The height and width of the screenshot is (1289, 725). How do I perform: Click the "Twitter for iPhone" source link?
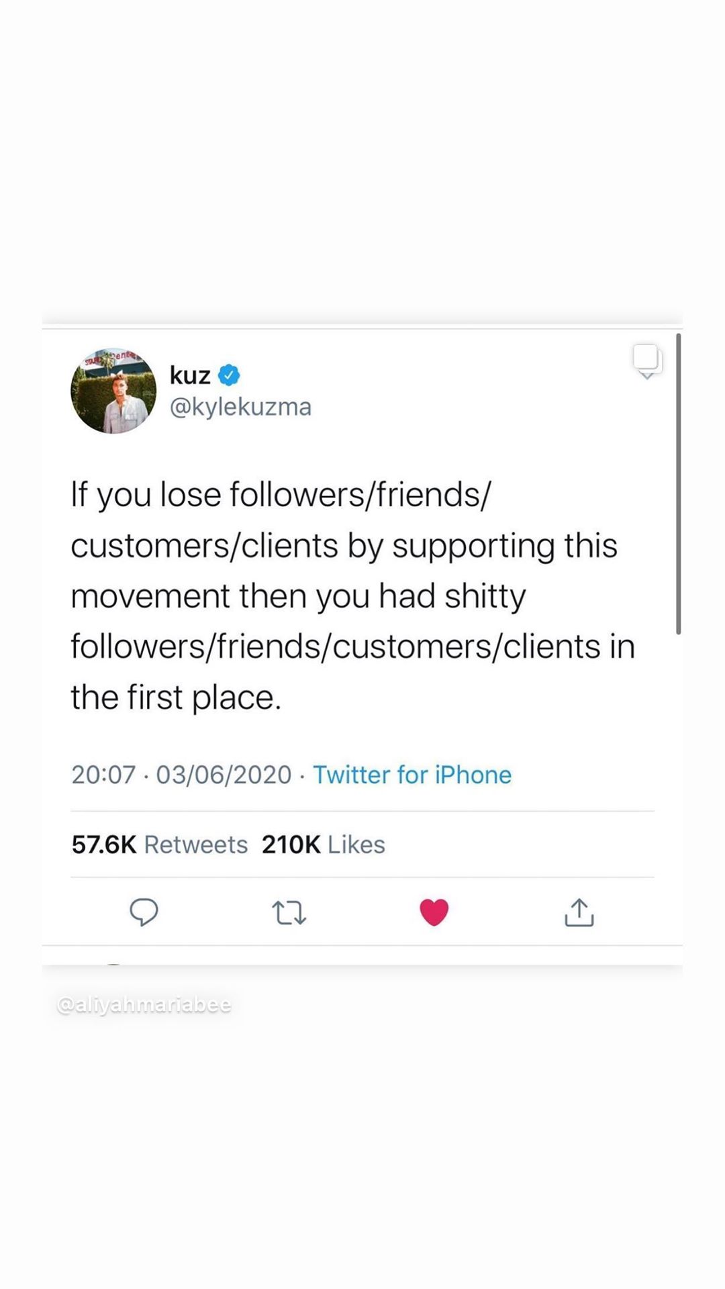tap(412, 775)
